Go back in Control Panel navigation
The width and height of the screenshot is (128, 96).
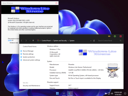[22, 41]
